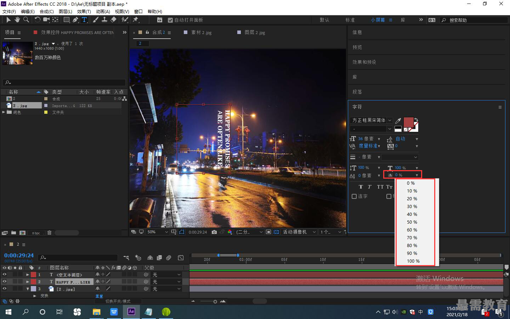Select the Zoom magnifier tool
Image resolution: width=510 pixels, height=319 pixels.
pos(26,20)
